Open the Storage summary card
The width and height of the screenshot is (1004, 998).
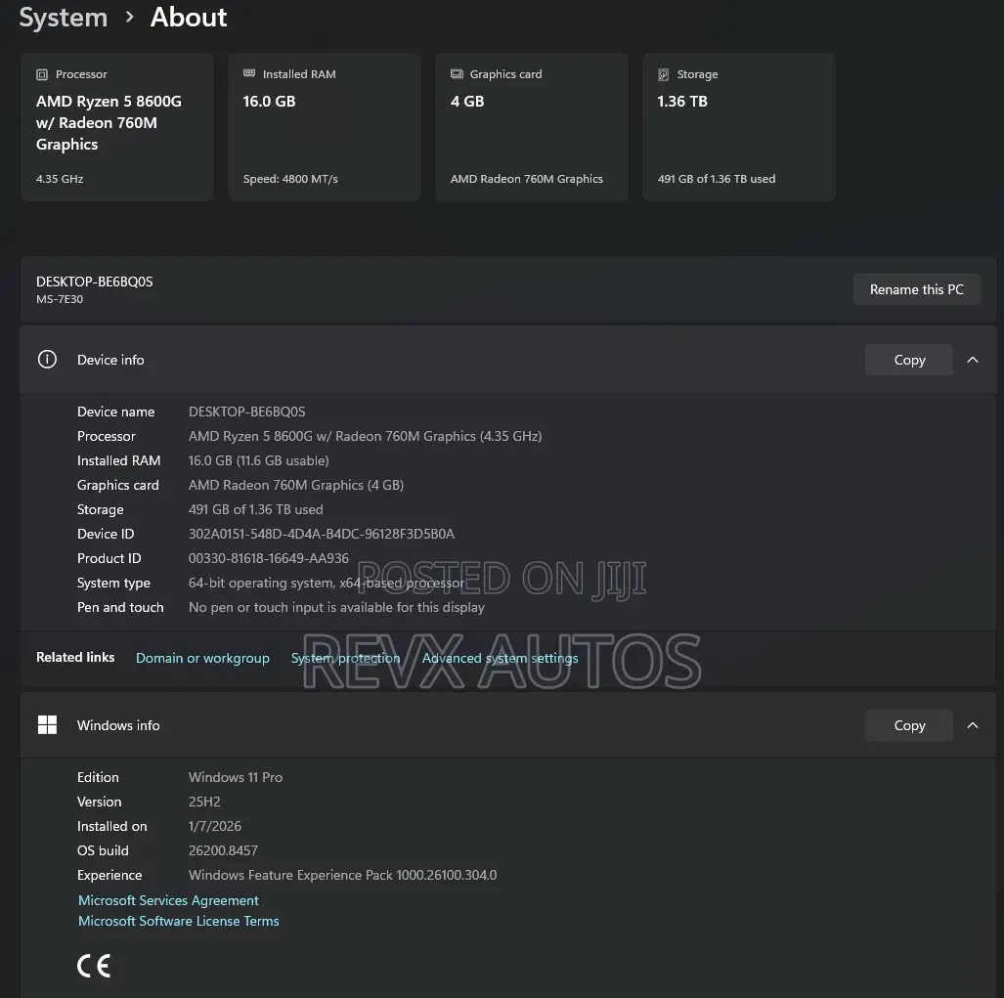click(739, 127)
